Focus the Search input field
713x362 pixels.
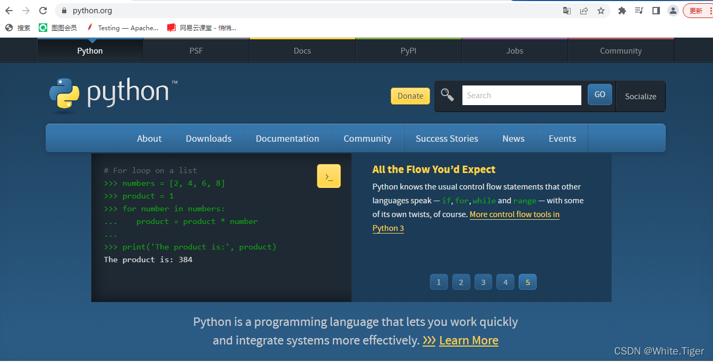pyautogui.click(x=522, y=96)
